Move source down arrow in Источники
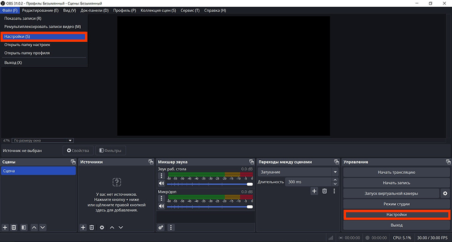The image size is (452, 242). click(x=121, y=227)
